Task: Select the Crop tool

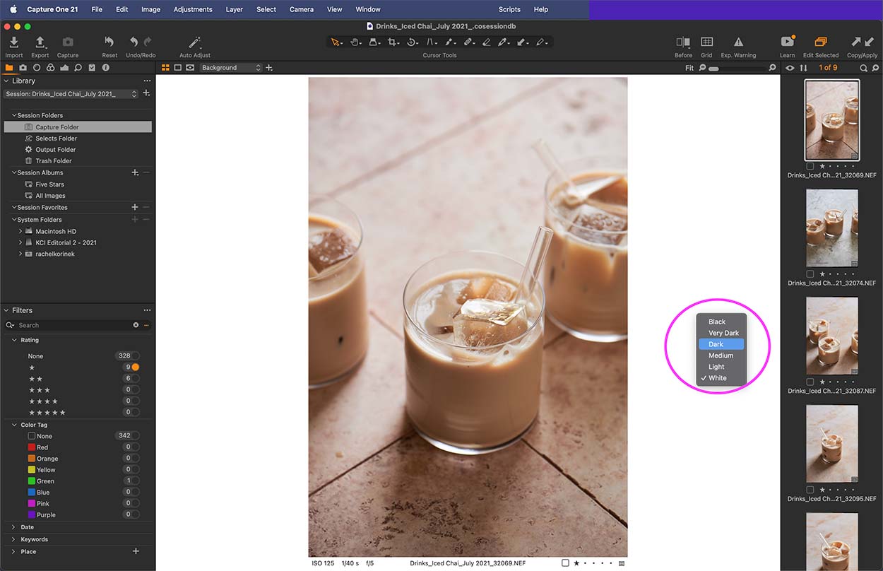Action: click(x=393, y=42)
